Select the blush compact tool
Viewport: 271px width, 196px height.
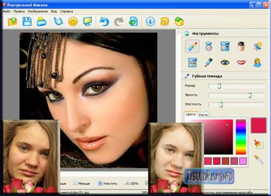click(x=209, y=47)
